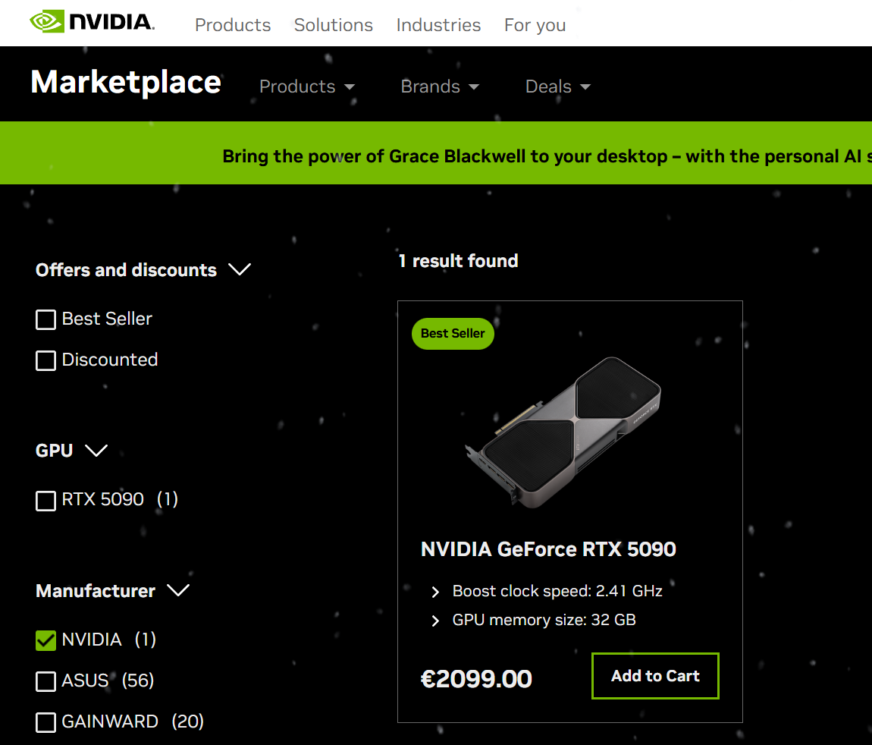Check the ASUS manufacturer filter
Screen dimensions: 872x745
click(x=45, y=681)
